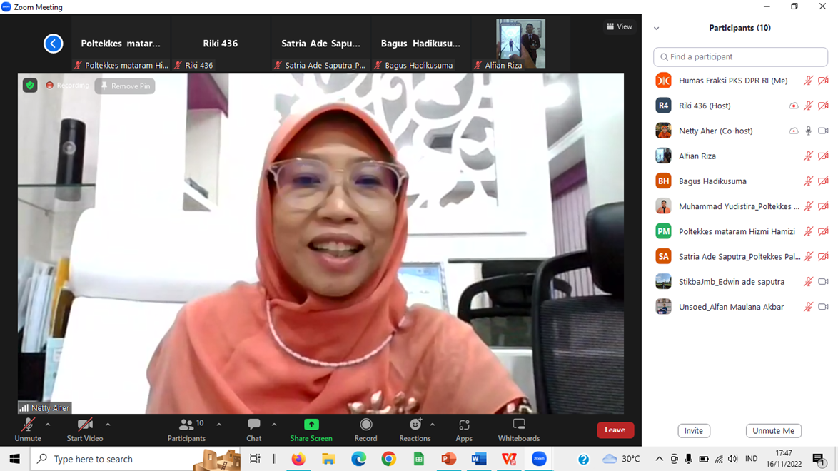
Task: Toggle video icon for Humas Fraksi PKS DPR RI
Action: click(x=823, y=81)
